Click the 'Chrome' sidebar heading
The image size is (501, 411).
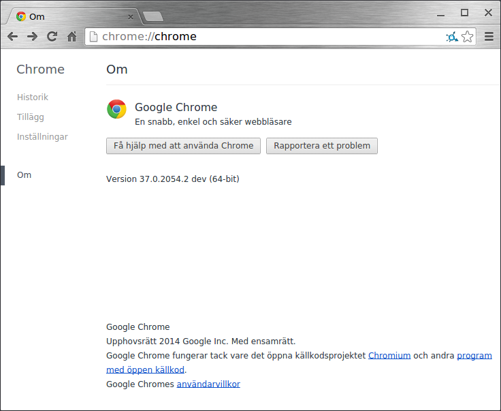(x=41, y=70)
